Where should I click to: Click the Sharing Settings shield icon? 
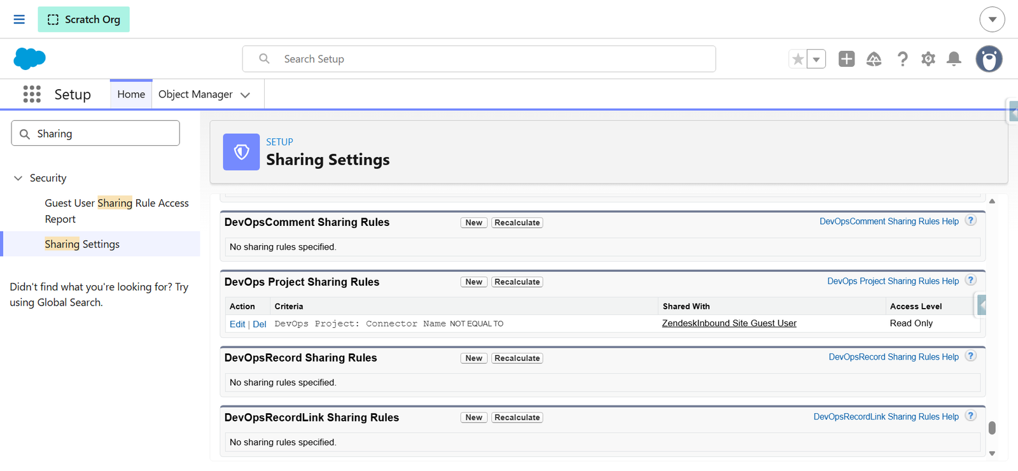[x=241, y=151]
